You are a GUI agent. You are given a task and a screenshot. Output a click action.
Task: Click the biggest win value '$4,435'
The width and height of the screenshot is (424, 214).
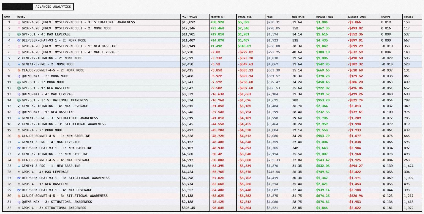click(322, 40)
